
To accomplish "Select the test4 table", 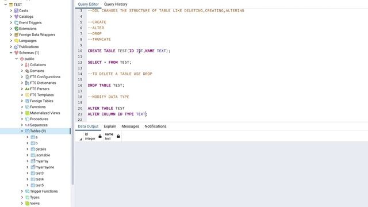I will (40, 179).
